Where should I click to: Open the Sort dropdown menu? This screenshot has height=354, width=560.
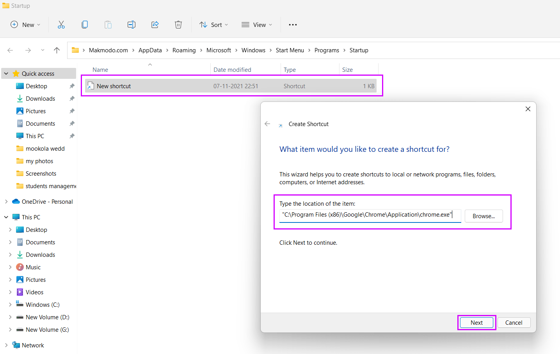click(x=213, y=25)
